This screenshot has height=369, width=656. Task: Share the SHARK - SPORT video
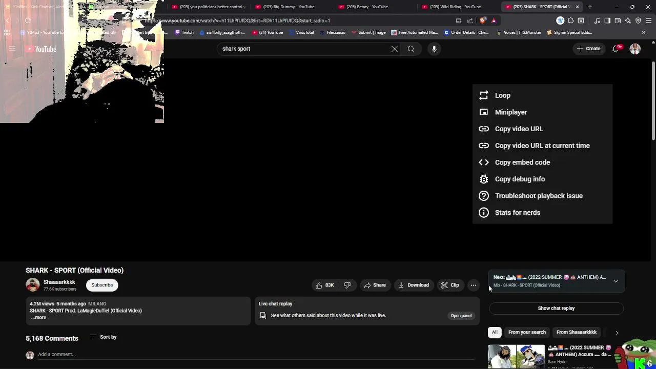pyautogui.click(x=375, y=285)
